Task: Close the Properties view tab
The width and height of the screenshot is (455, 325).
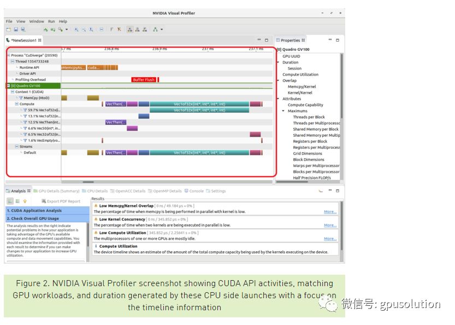Action: click(x=303, y=40)
